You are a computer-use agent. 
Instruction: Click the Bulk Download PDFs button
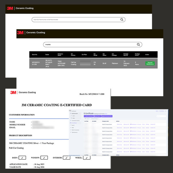[x=107, y=116]
